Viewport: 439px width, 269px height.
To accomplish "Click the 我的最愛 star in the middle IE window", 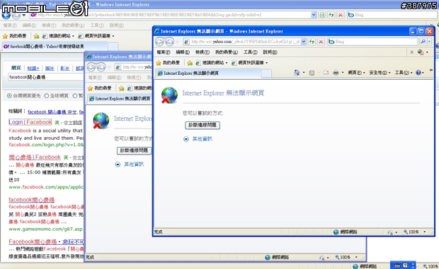I will point(100,88).
